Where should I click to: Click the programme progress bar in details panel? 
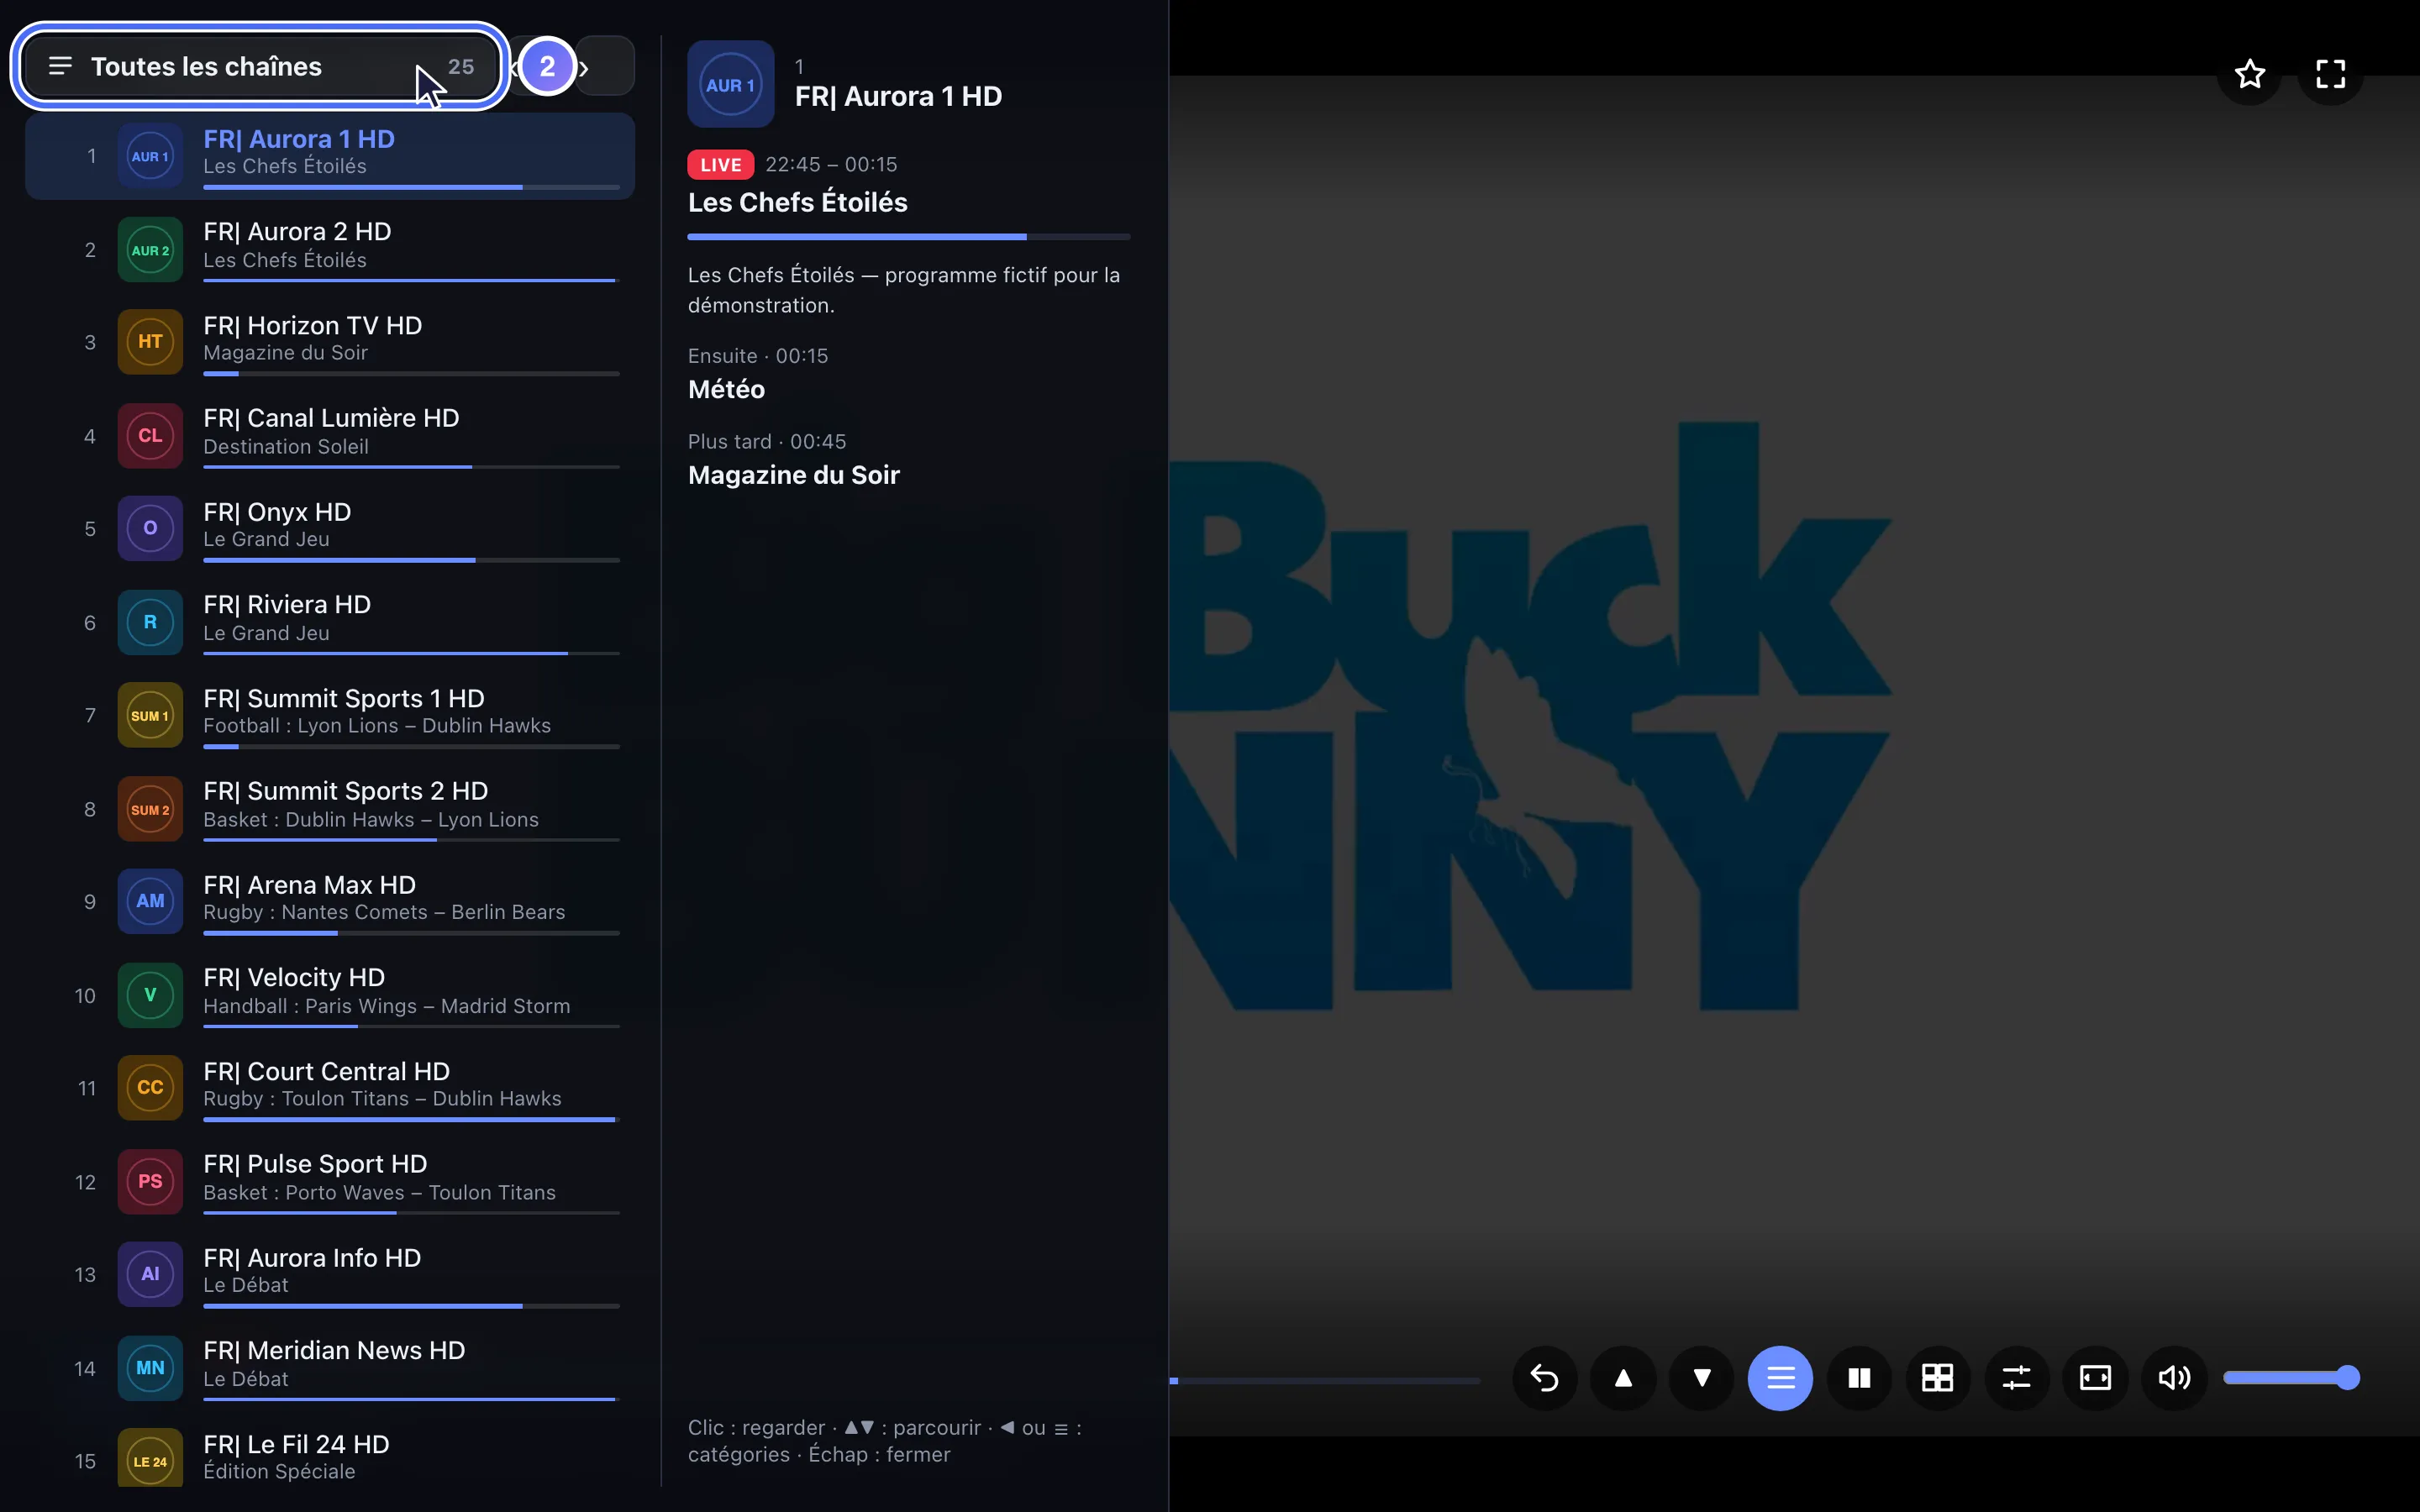pyautogui.click(x=909, y=237)
